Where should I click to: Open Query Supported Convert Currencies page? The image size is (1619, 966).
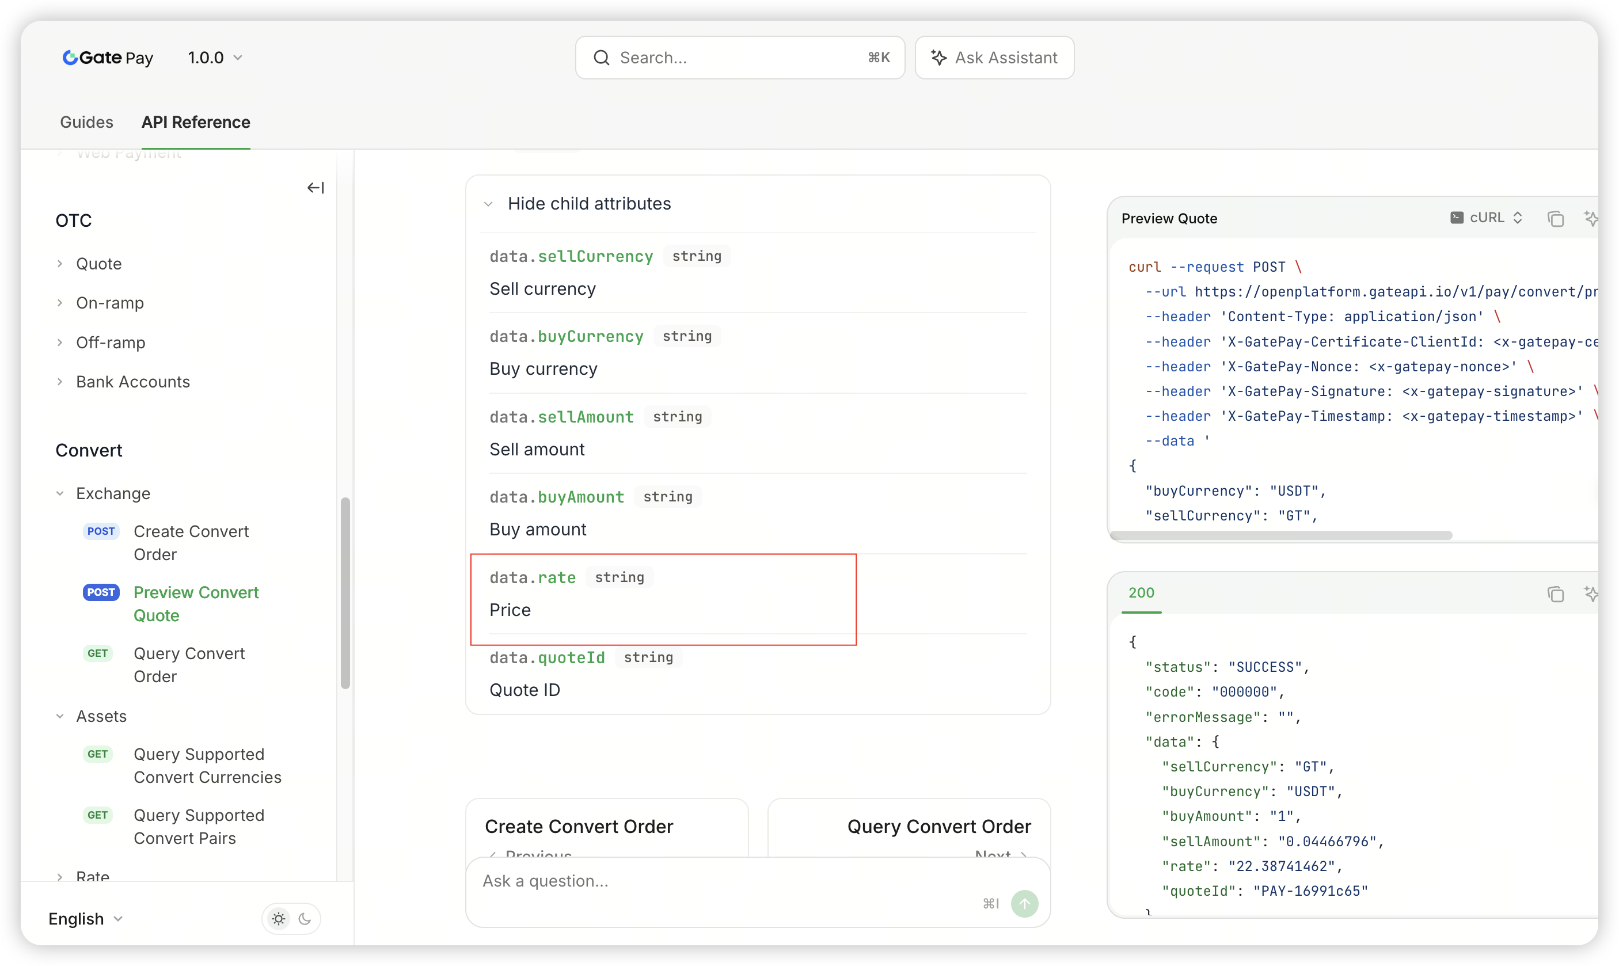(208, 766)
